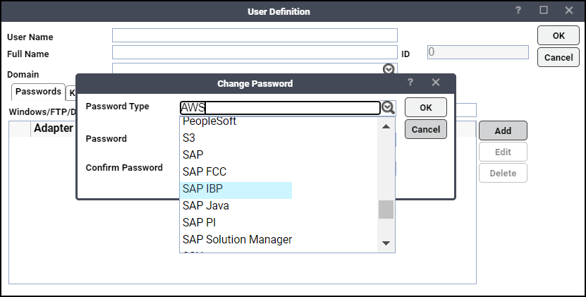
Task: Click Cancel in Change Password dialog
Action: (426, 129)
